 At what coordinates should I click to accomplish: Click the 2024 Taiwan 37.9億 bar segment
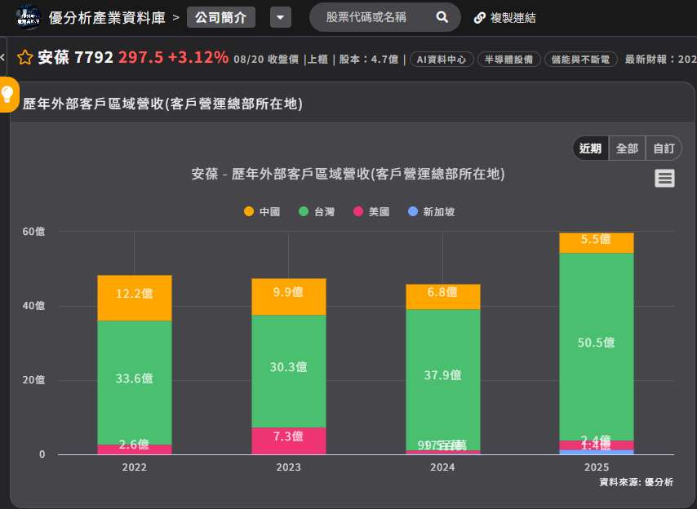click(x=442, y=380)
